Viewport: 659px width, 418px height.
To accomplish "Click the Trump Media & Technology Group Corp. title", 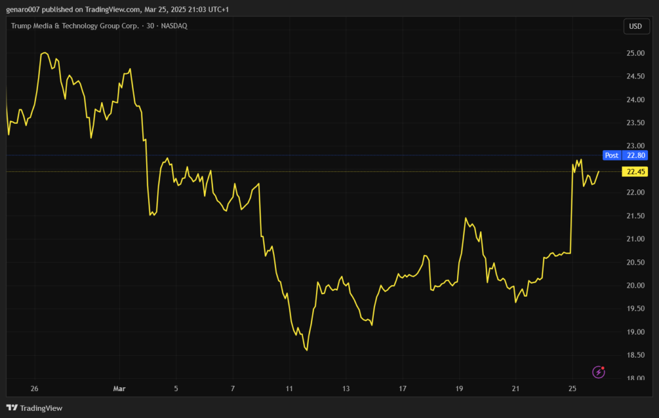I will point(75,26).
